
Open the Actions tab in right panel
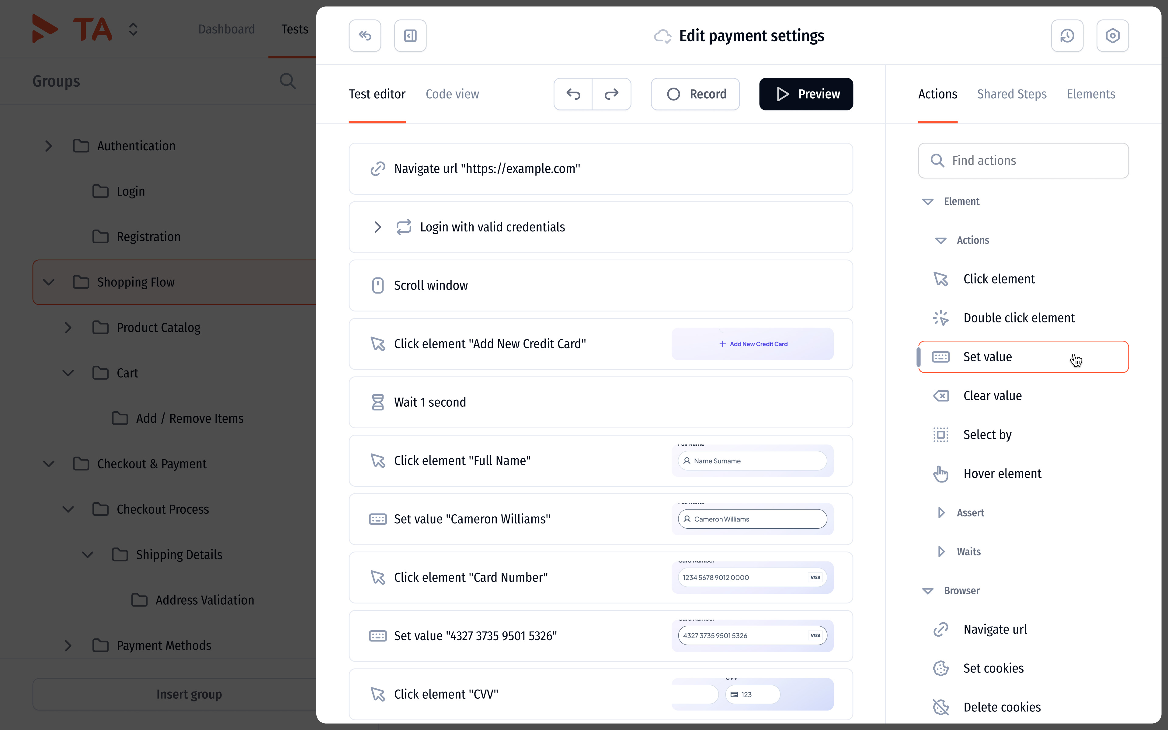[937, 94]
